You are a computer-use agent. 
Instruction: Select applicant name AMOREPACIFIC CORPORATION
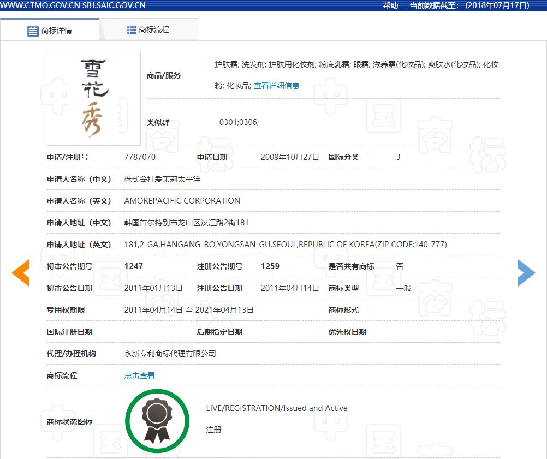(182, 200)
